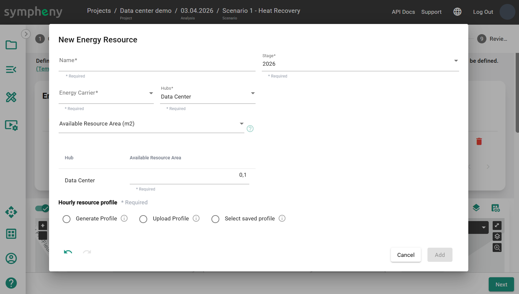Click the page vertical scrollbar
The image size is (519, 294).
[517, 93]
